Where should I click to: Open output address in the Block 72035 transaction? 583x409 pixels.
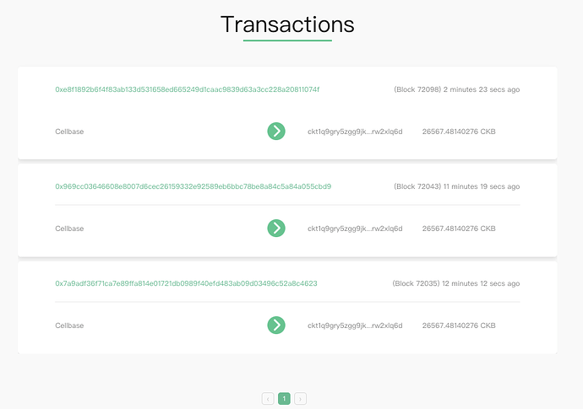(355, 326)
